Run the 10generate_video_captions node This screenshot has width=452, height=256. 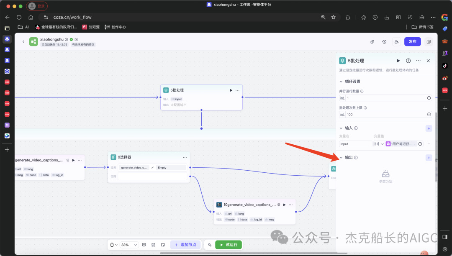tap(284, 205)
